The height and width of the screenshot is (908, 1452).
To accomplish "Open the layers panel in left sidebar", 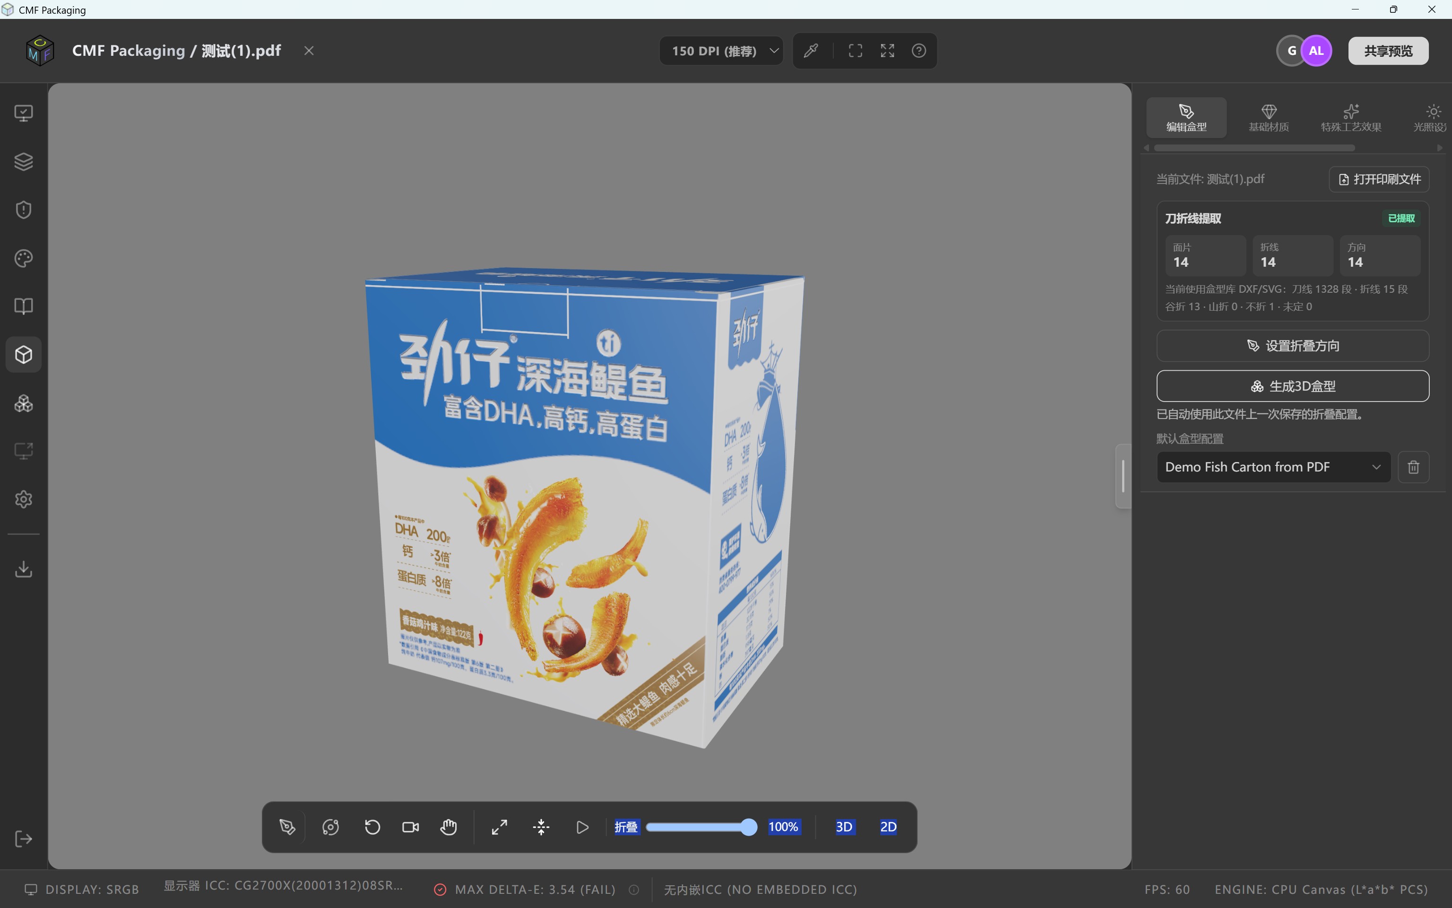I will point(24,162).
